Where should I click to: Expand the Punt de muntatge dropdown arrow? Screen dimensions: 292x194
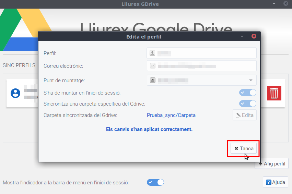[251, 80]
